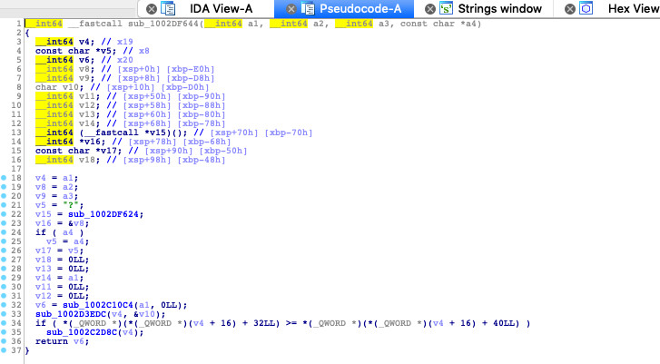Image resolution: width=660 pixels, height=364 pixels.
Task: Click 'v17' in the line 15 declaration
Action: click(111, 151)
